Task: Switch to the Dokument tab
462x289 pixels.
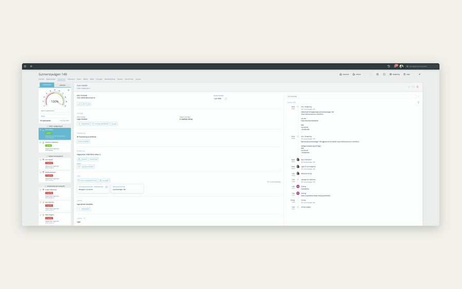Action: [x=71, y=79]
